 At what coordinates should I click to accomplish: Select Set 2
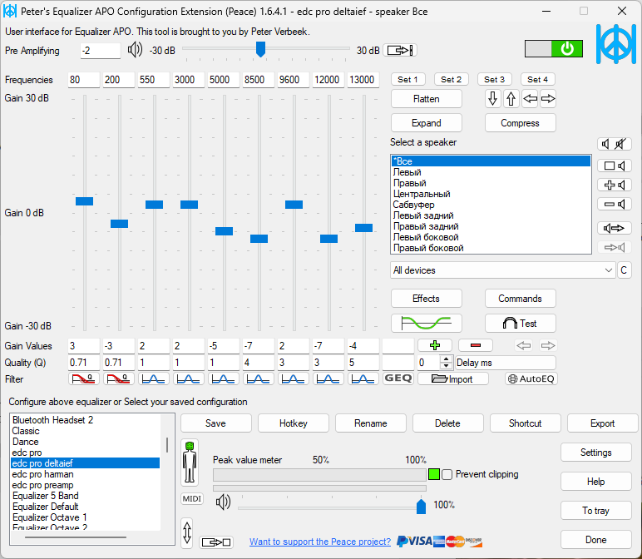pyautogui.click(x=451, y=80)
